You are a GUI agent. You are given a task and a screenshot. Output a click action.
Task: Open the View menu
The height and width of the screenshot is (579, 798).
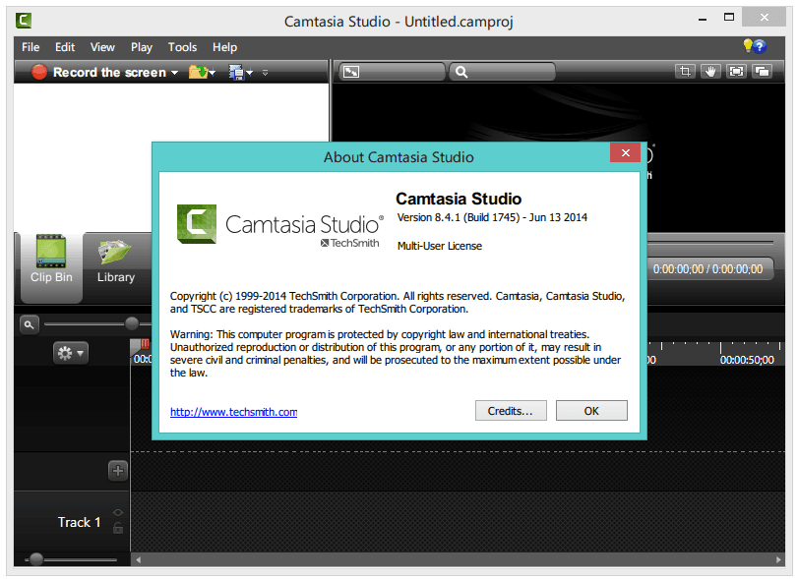pos(102,47)
